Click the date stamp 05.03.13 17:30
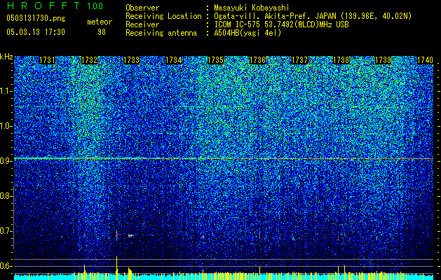Image resolution: width=441 pixels, height=280 pixels. click(x=36, y=32)
